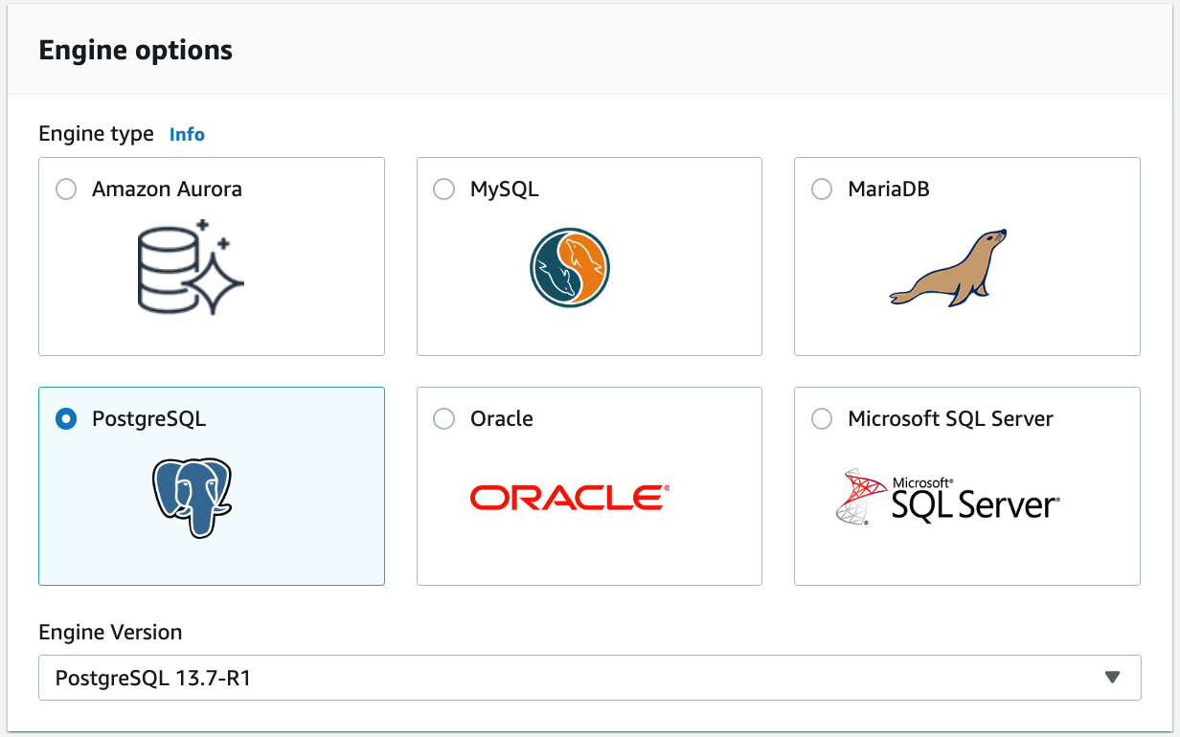Open the Engine Version dropdown
The image size is (1180, 737).
pyautogui.click(x=589, y=677)
